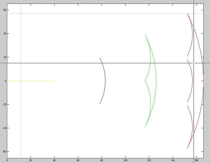Click the green cusp point at center

[145, 81]
